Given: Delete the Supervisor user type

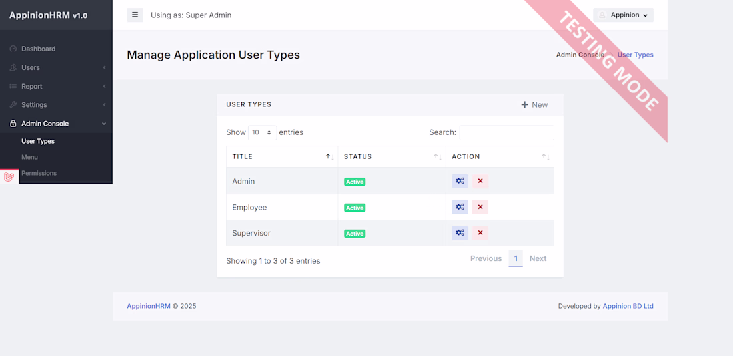Looking at the screenshot, I should coord(480,233).
